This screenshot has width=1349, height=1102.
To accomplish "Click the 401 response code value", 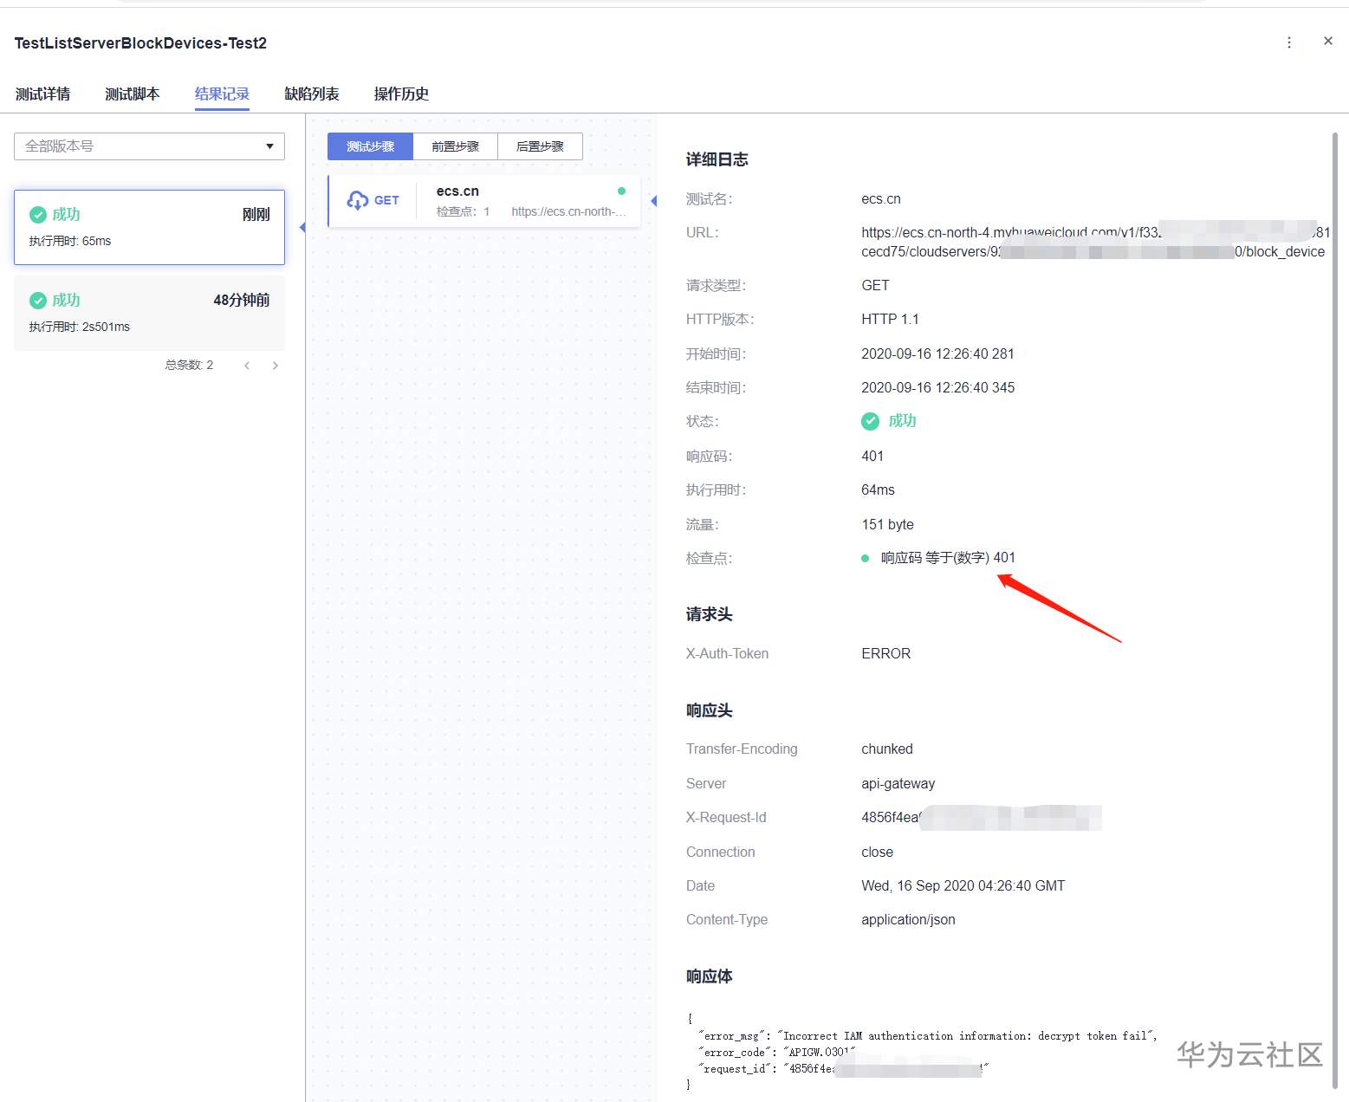I will click(x=872, y=456).
